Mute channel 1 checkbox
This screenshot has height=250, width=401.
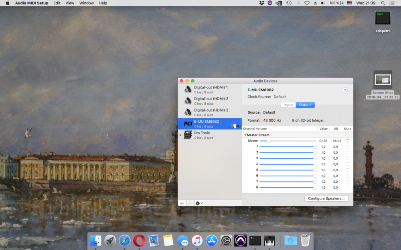pyautogui.click(x=347, y=147)
